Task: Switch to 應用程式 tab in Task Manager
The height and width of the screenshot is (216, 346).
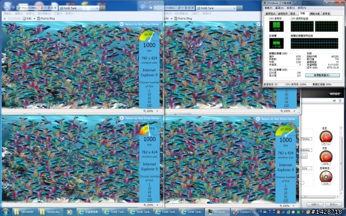Action: [x=270, y=13]
